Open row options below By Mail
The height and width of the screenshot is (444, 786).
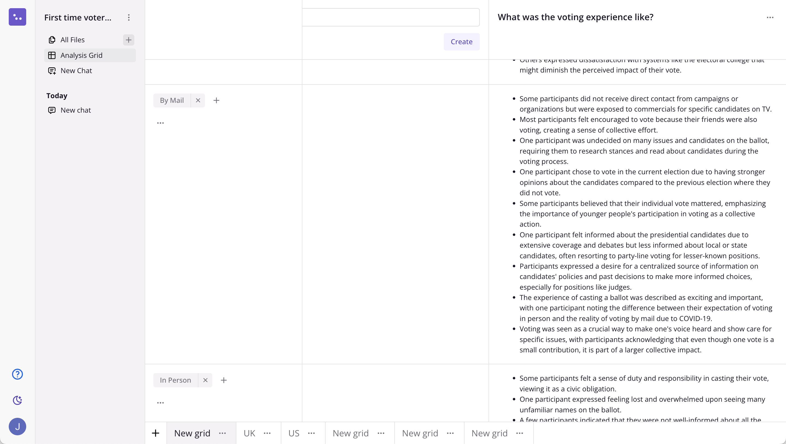pyautogui.click(x=160, y=123)
